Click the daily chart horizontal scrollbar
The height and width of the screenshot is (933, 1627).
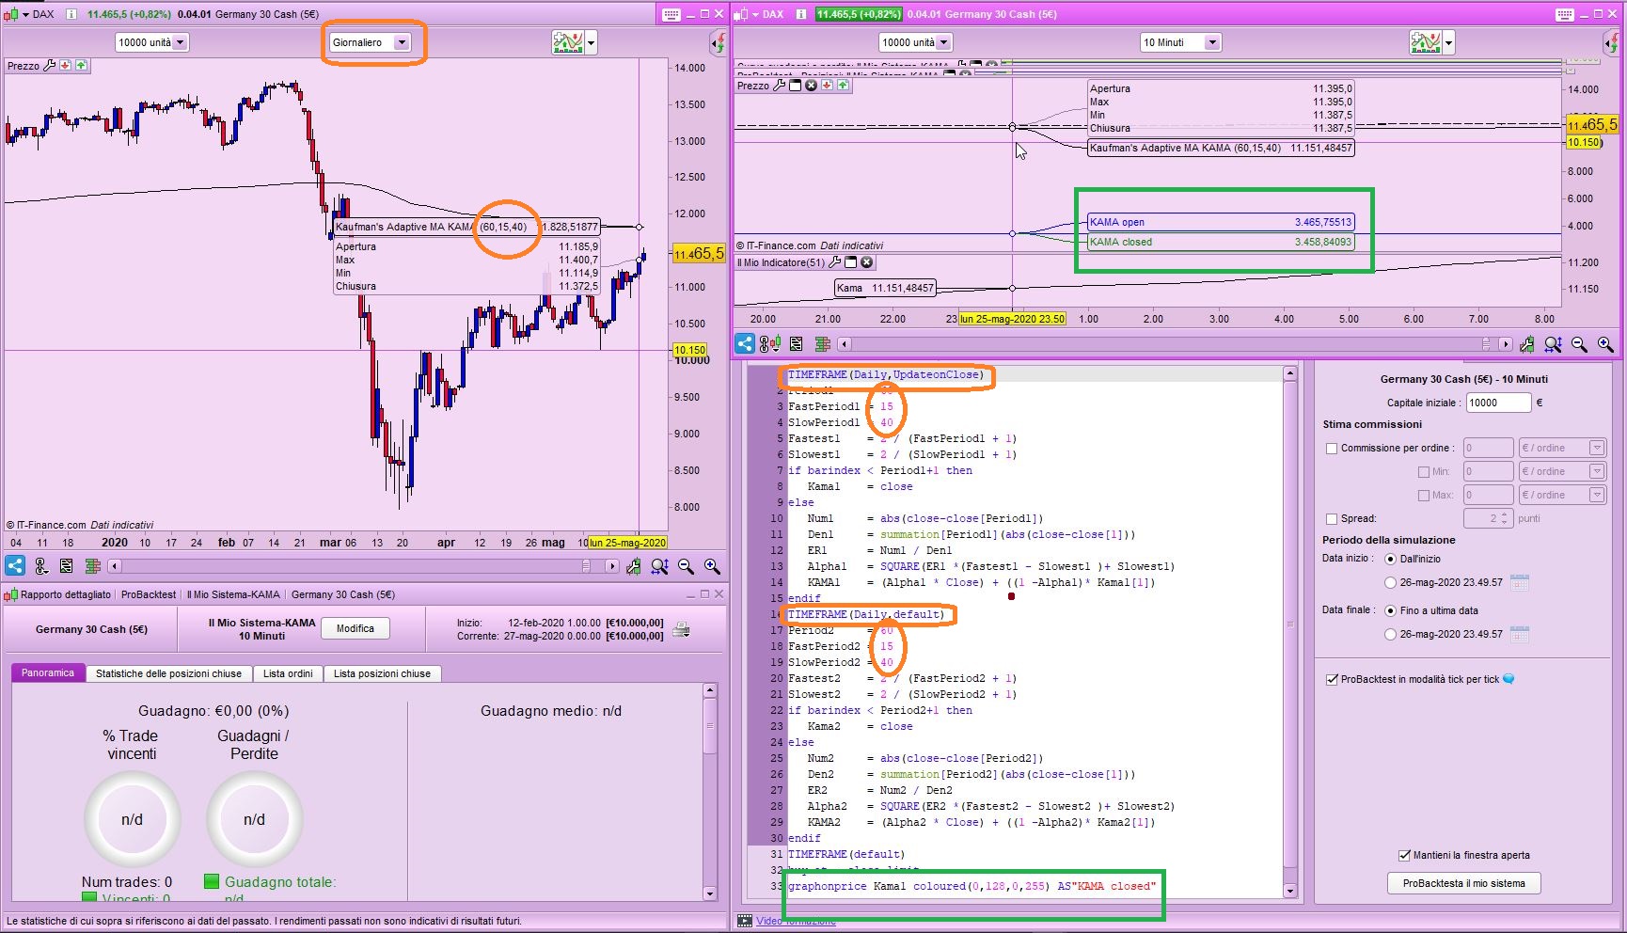364,566
